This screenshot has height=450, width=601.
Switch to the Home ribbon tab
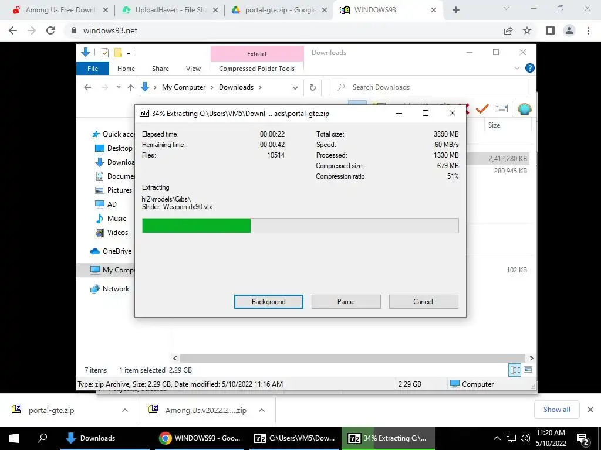click(x=126, y=69)
